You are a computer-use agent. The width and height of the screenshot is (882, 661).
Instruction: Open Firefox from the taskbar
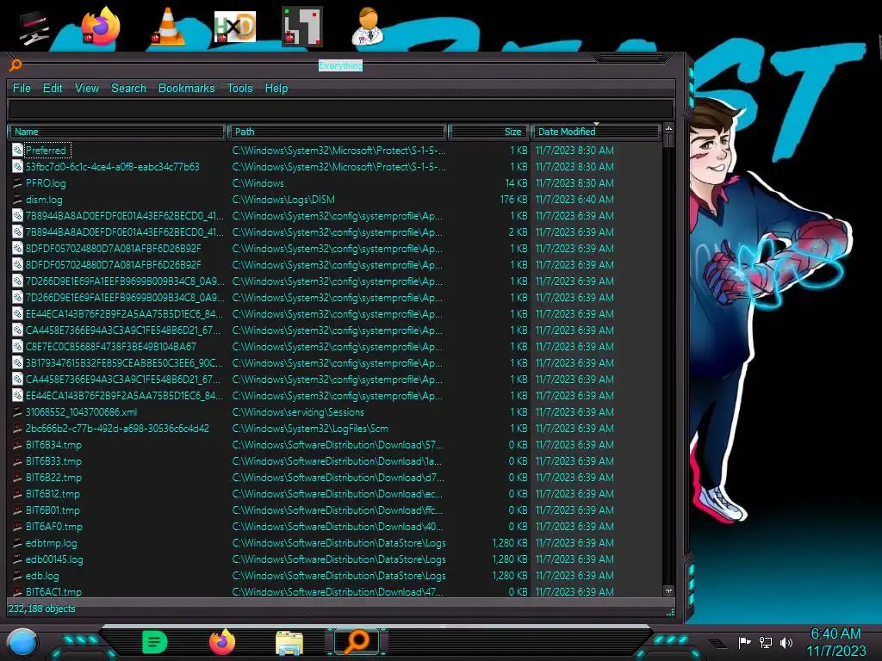[x=222, y=642]
